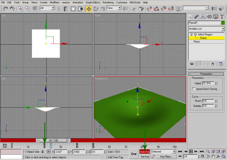Click the Undo arrow icon
This screenshot has width=227, height=160.
tap(5, 9)
